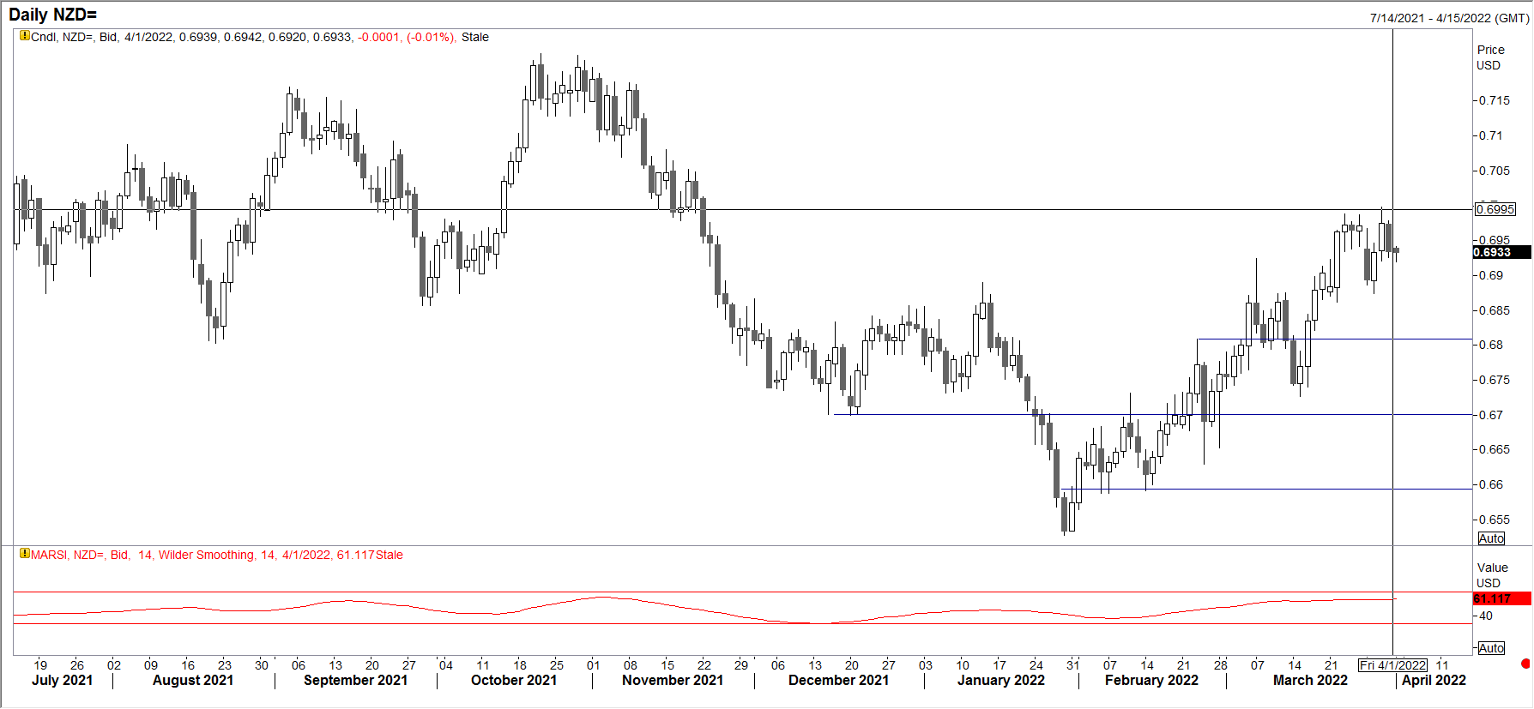
Task: Click the Daily NZD= chart title
Action: tap(52, 15)
